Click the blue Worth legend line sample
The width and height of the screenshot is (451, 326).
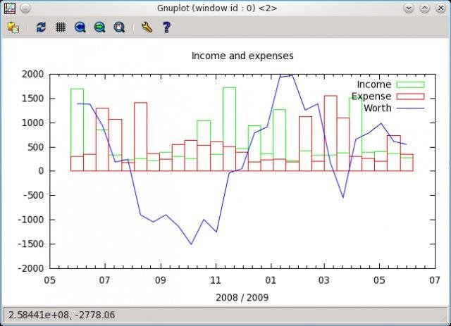410,108
